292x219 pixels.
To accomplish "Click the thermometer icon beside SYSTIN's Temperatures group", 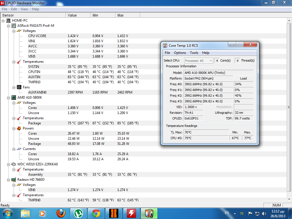I will (19, 62).
